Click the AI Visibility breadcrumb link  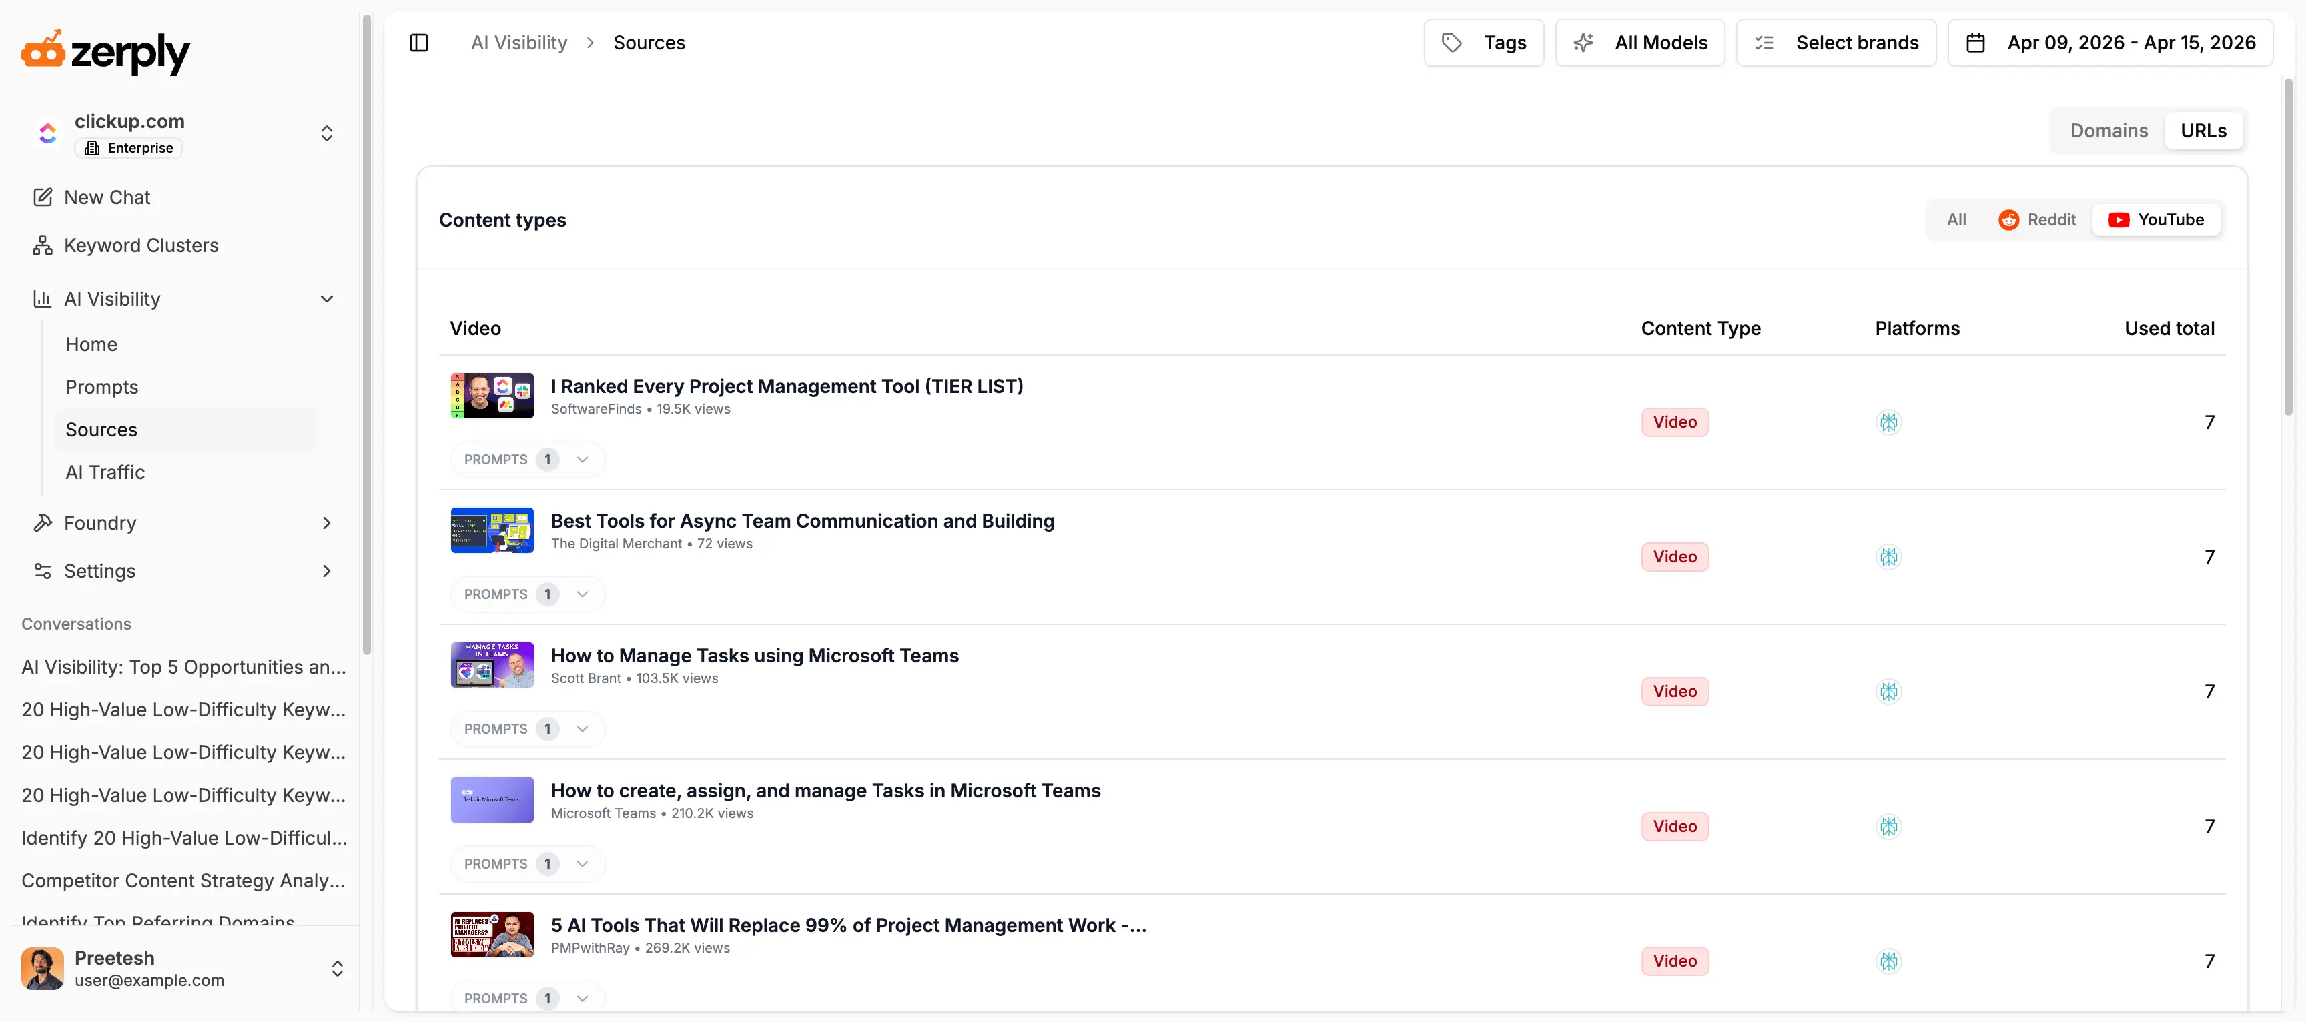click(x=519, y=43)
